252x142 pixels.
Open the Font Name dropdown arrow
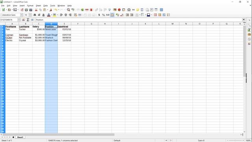tap(22, 15)
